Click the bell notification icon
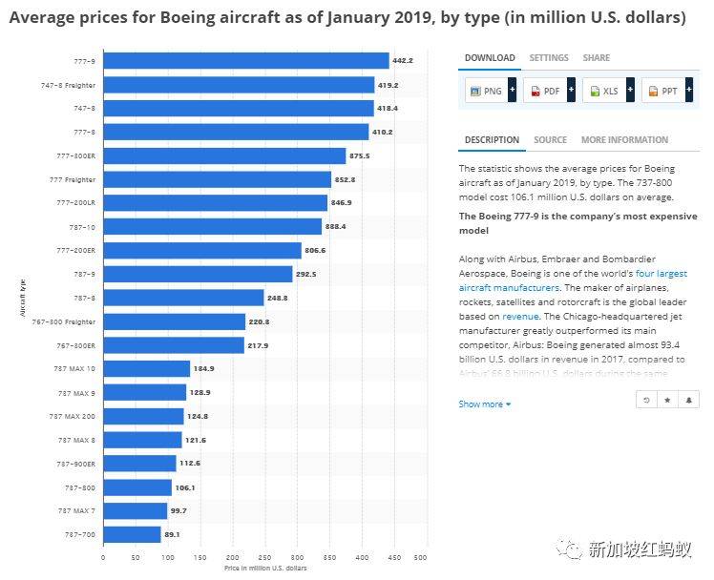This screenshot has width=714, height=580. (x=688, y=399)
